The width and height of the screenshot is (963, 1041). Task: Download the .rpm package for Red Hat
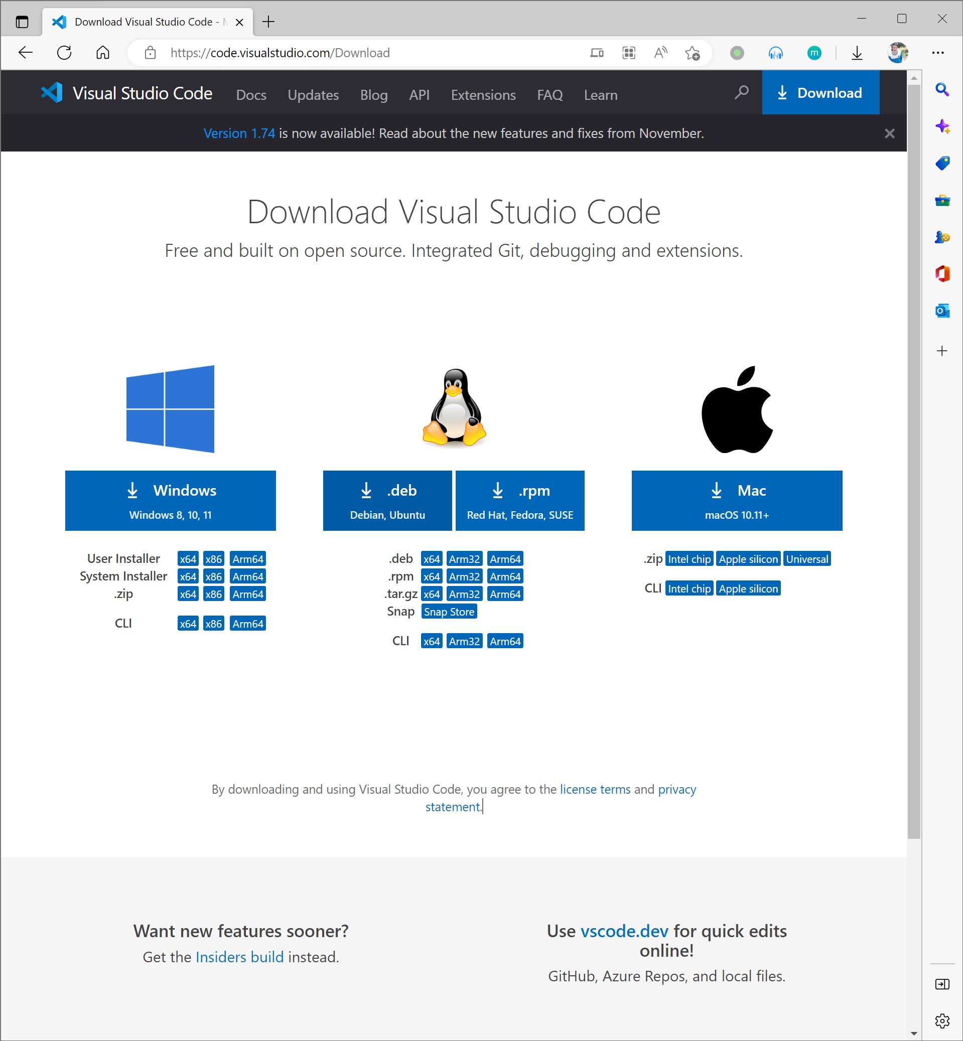coord(519,500)
